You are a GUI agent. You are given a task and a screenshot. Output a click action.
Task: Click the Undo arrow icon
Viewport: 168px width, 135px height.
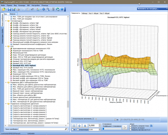32,9
